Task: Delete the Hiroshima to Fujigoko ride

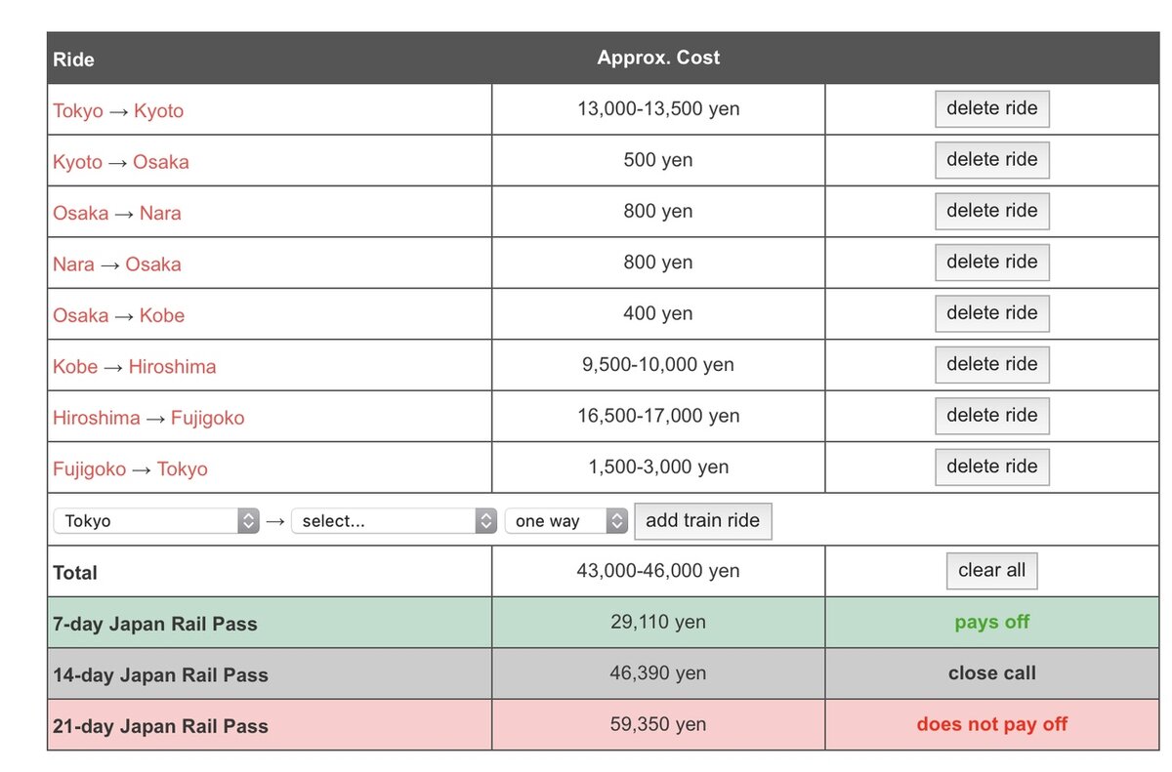Action: pos(992,415)
